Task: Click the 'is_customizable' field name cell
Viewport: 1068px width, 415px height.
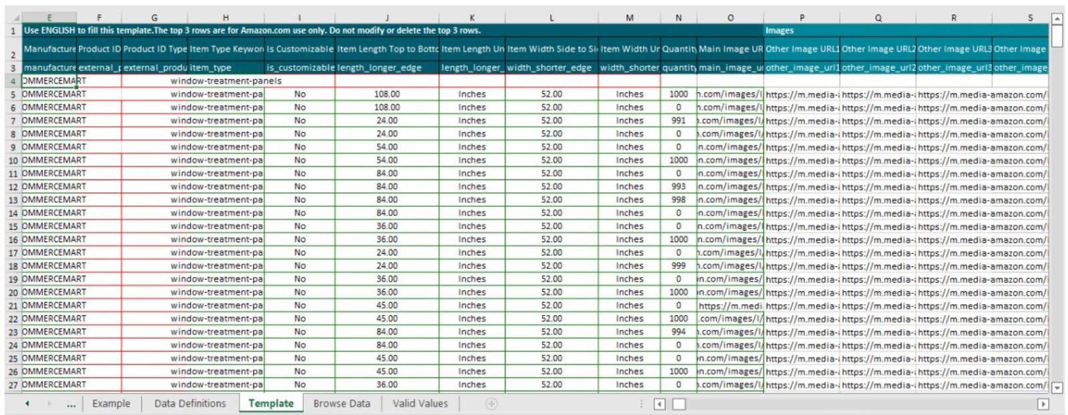Action: 300,67
